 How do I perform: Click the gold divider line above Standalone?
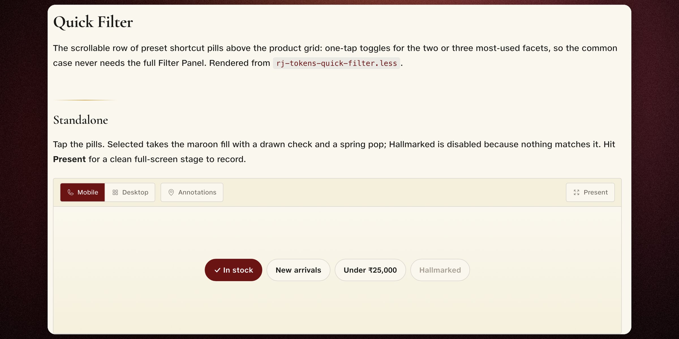(85, 100)
